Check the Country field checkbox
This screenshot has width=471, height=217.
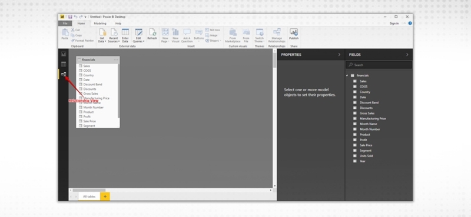(x=355, y=92)
